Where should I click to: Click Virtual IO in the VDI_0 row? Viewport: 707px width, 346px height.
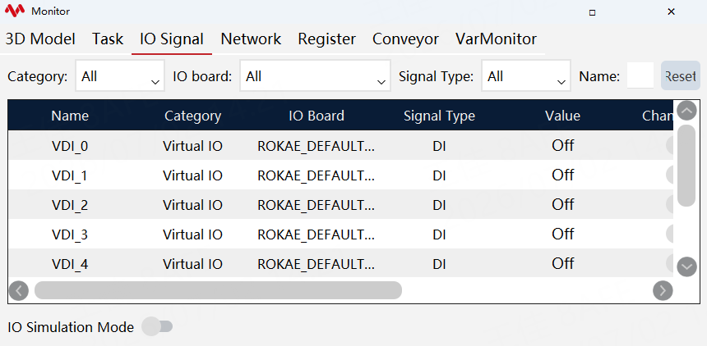tap(192, 146)
